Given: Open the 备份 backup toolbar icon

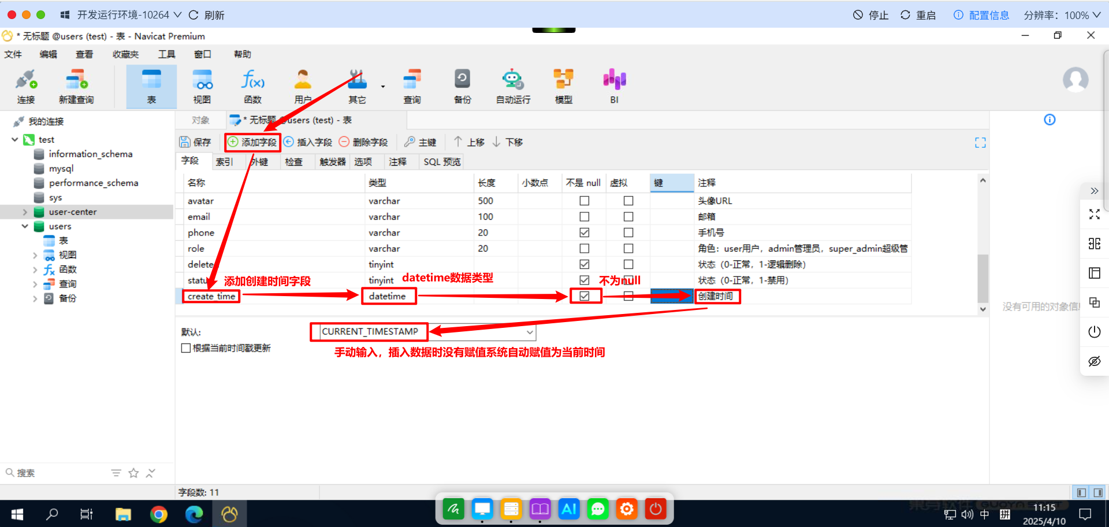Looking at the screenshot, I should pos(462,87).
